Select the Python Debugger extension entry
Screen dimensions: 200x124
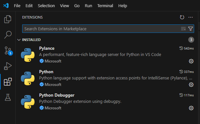(107, 102)
